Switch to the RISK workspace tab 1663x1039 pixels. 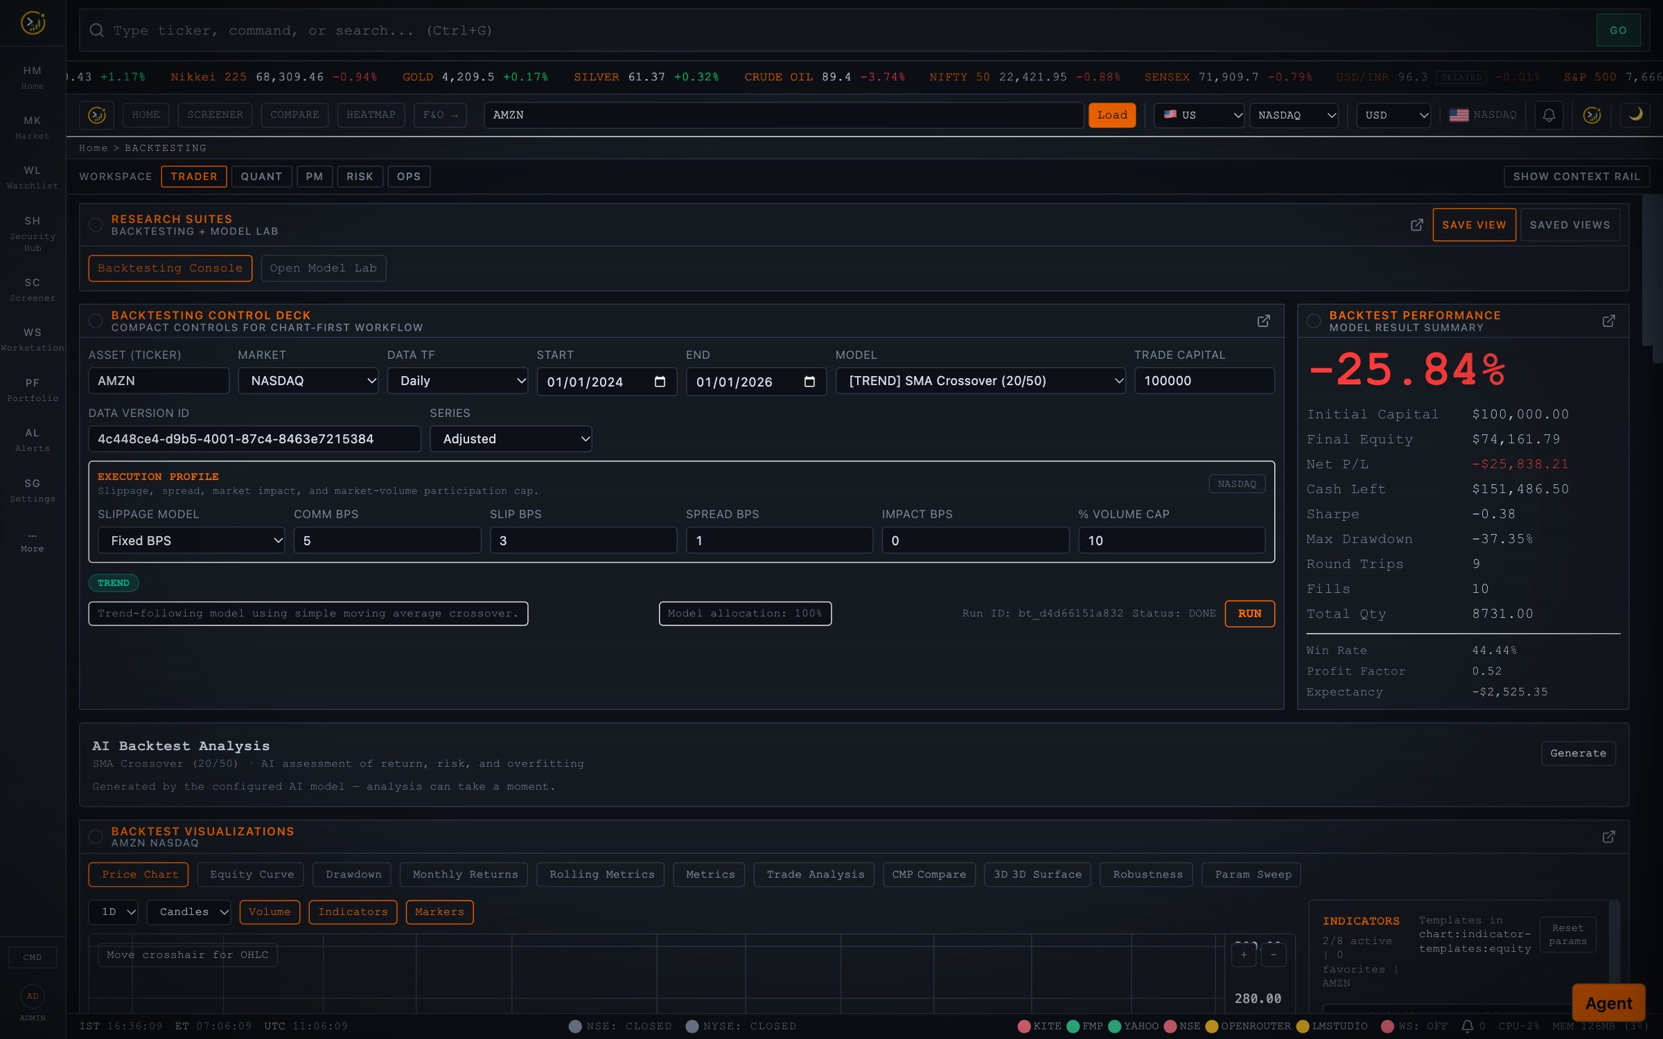(360, 177)
